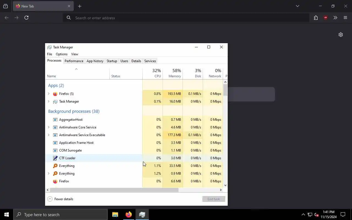
Task: Open the Windows Start menu
Action: (7, 215)
